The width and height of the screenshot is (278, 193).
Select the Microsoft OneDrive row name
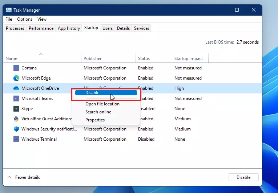[40, 88]
